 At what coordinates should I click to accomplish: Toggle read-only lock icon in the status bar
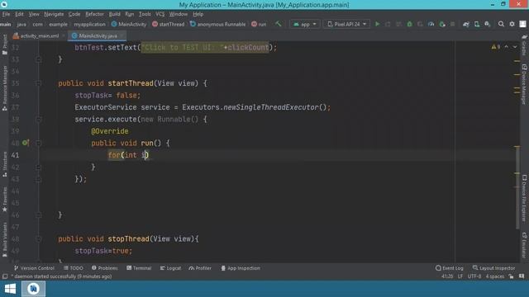511,276
